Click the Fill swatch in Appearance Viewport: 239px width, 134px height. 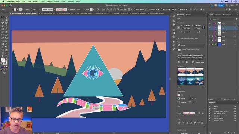179,95
